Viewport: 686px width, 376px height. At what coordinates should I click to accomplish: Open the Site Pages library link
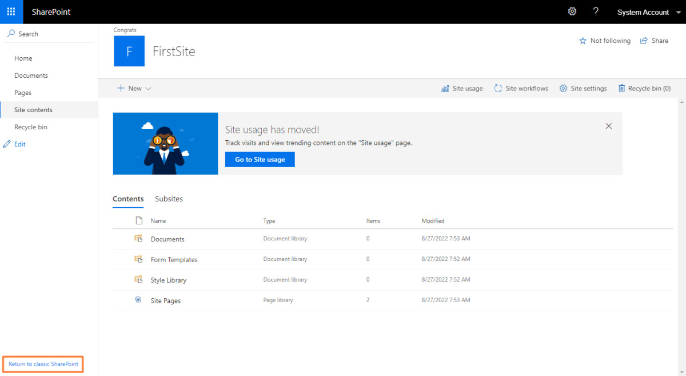[166, 301]
